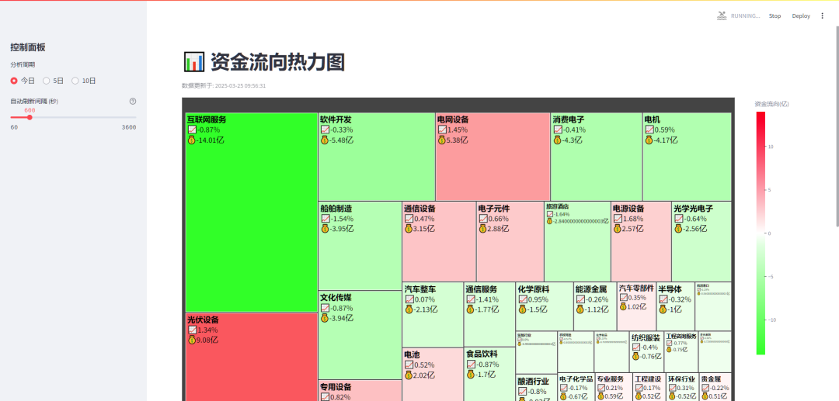The image size is (839, 401).
Task: Select the 互联网服务 treemap block
Action: (x=252, y=212)
